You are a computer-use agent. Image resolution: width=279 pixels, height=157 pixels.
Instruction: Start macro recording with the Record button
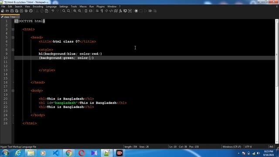coord(136,11)
